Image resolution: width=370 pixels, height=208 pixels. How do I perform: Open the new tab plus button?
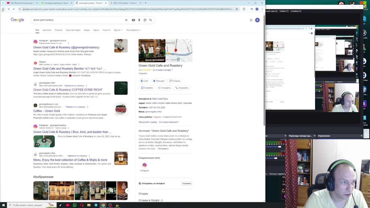pos(145,3)
